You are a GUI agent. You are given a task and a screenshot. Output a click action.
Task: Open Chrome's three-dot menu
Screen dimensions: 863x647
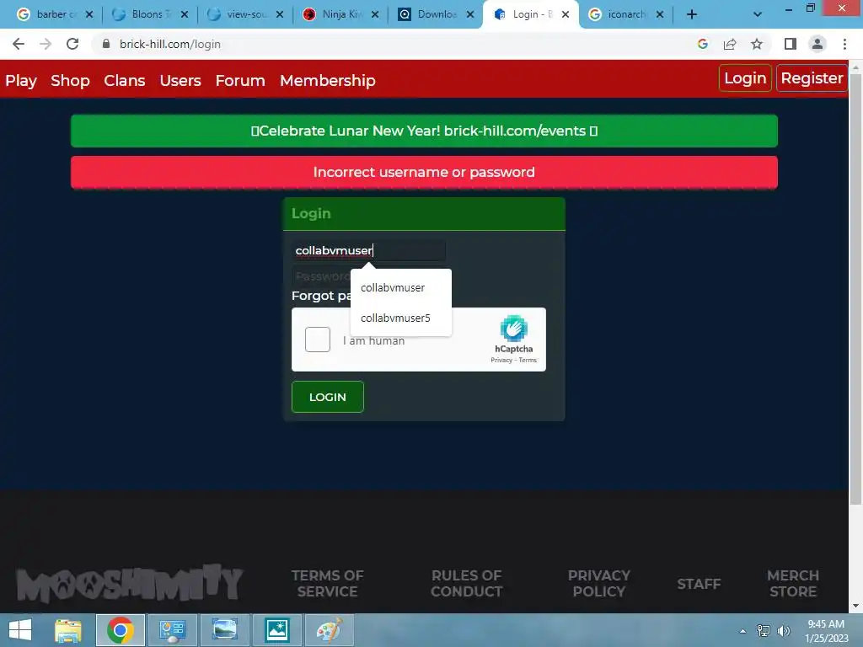pyautogui.click(x=844, y=44)
